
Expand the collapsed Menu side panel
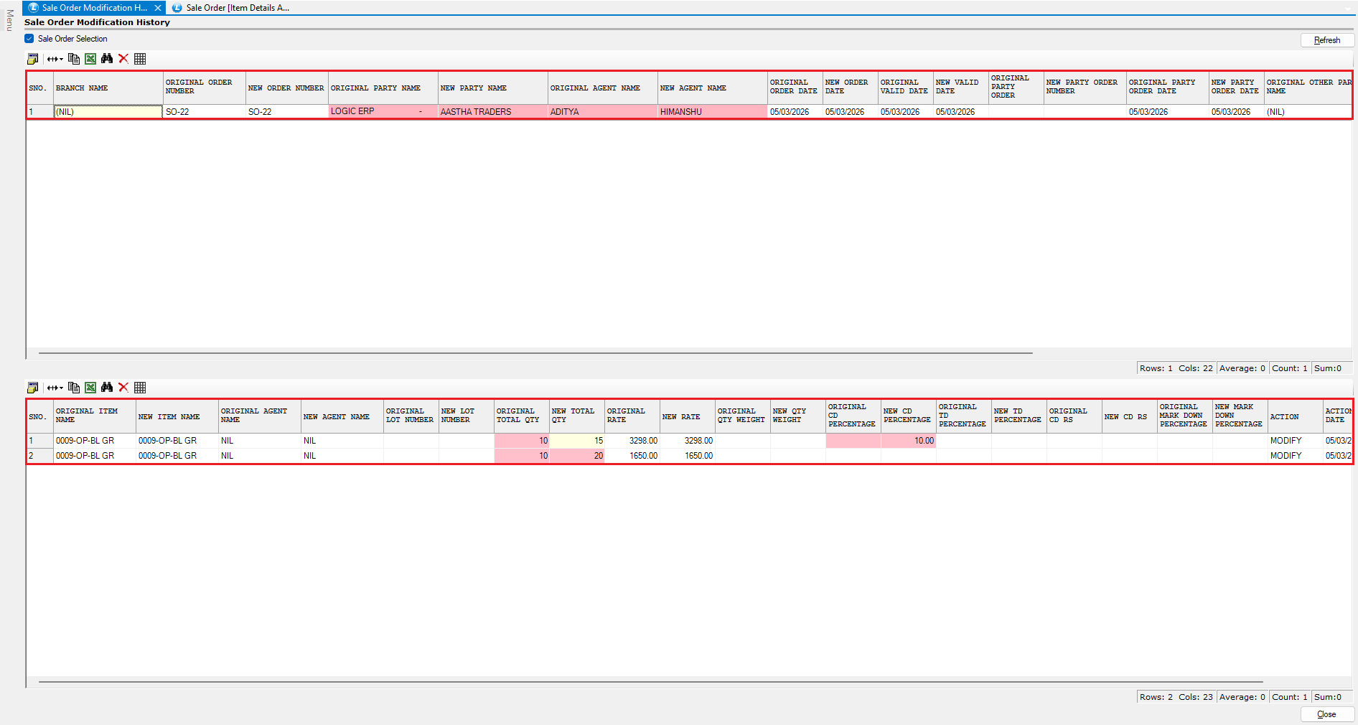pyautogui.click(x=9, y=20)
